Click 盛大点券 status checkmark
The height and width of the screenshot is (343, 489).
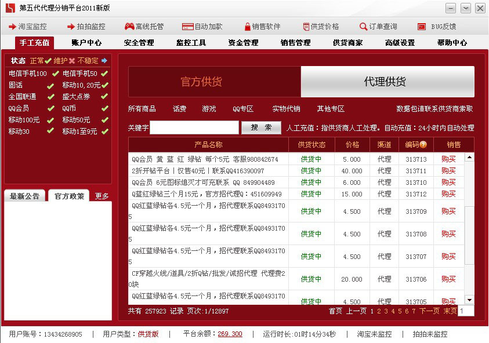pos(104,97)
